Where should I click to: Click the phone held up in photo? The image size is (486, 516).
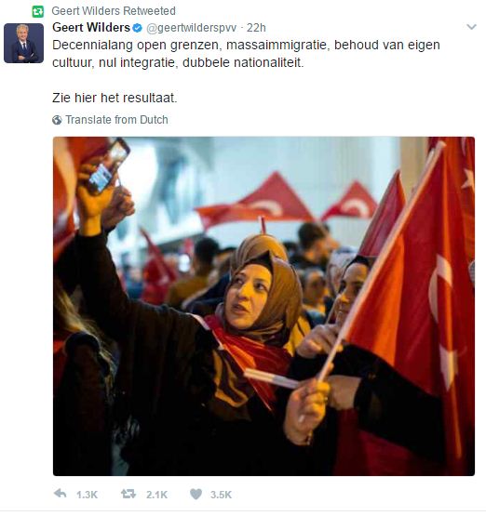coord(108,165)
